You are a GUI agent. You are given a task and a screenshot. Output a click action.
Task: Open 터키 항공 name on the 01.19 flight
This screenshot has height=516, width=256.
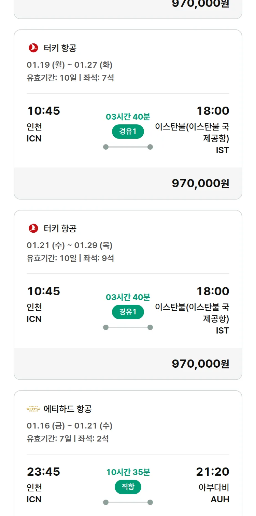point(60,48)
